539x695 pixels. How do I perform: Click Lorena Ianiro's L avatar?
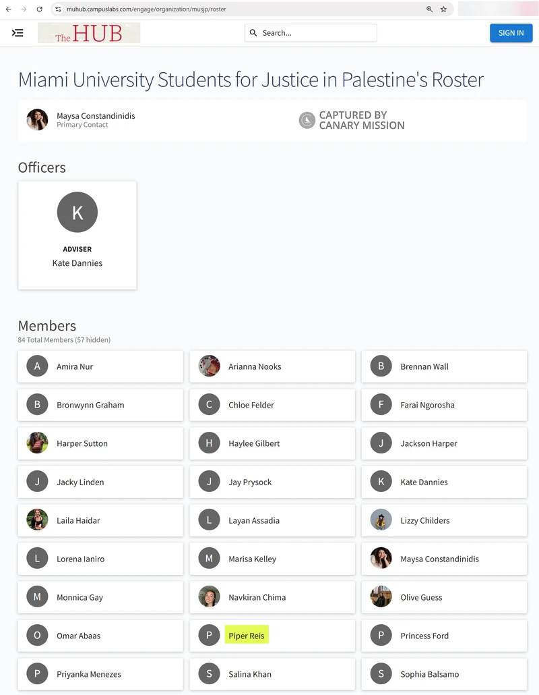tap(37, 559)
